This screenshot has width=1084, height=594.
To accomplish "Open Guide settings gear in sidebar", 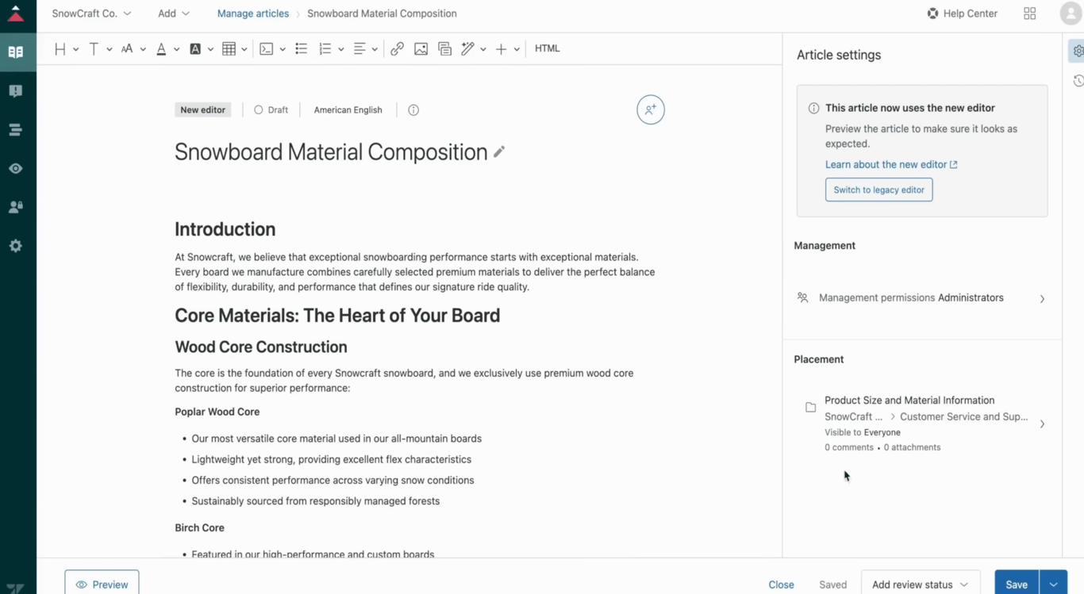I will [16, 246].
